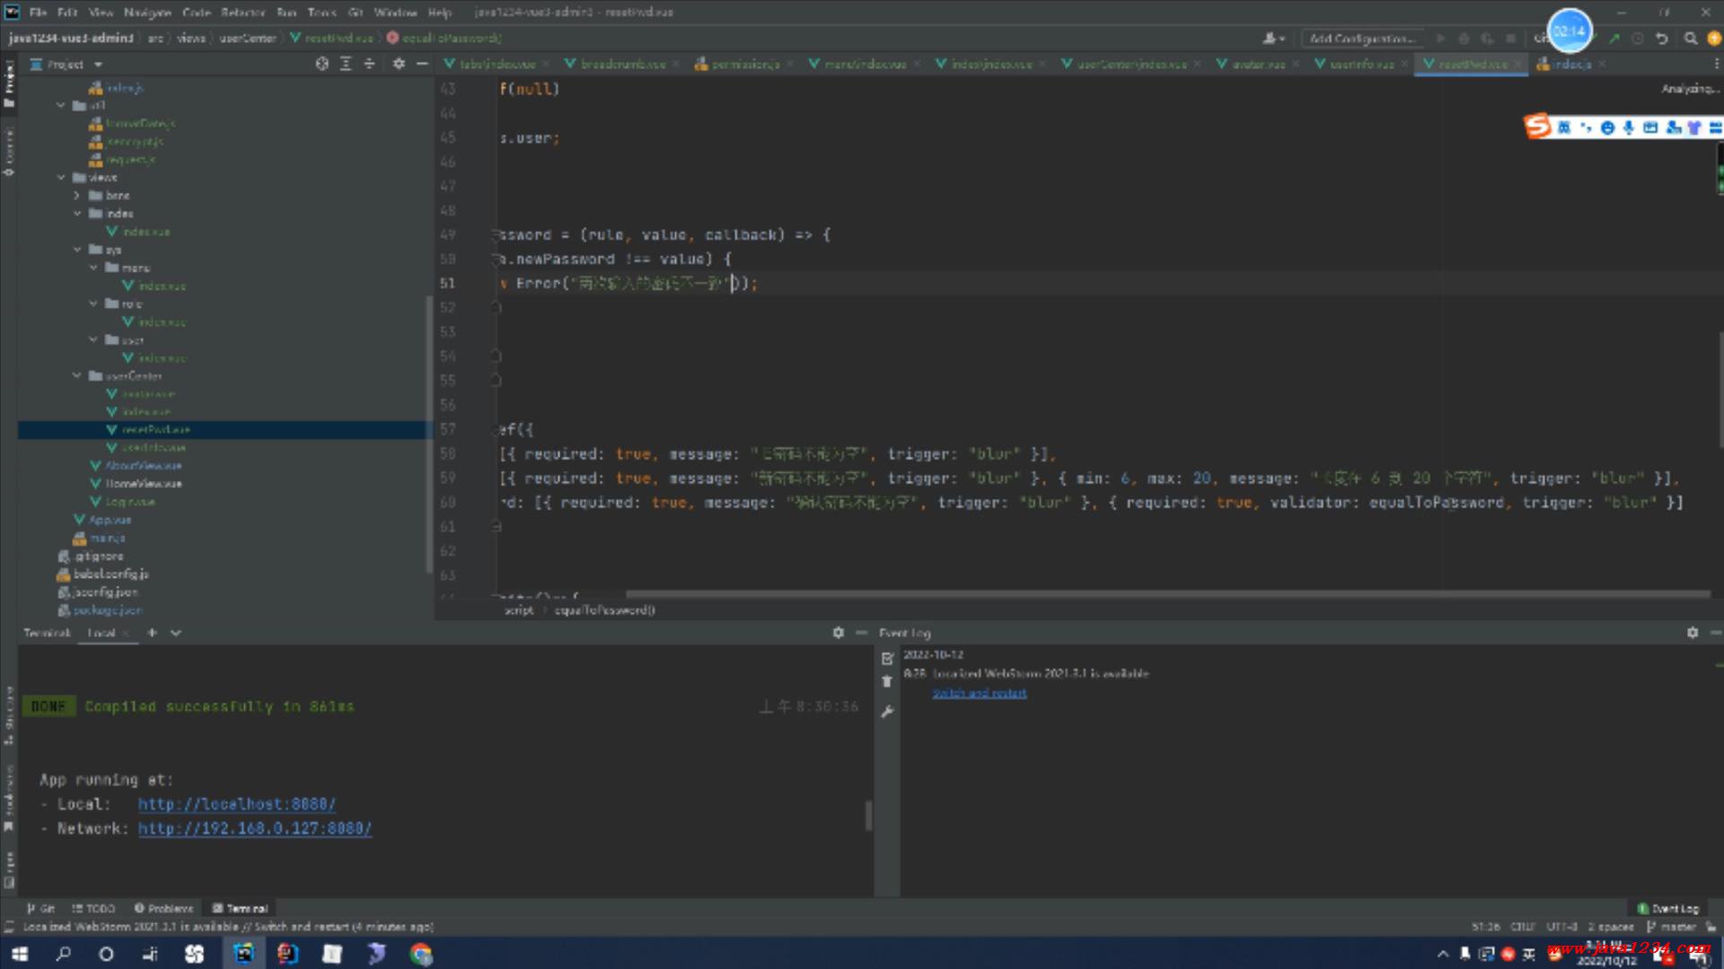
Task: Click the orange updates icon at top right
Action: pos(1714,39)
